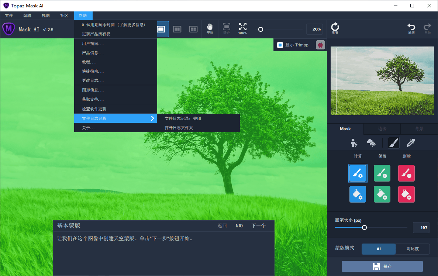Click the 适合 fit-to-view icon

pos(226,29)
